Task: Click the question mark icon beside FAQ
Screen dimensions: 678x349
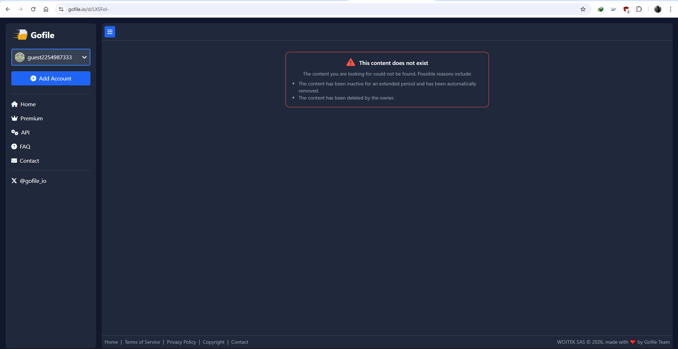Action: [x=14, y=146]
